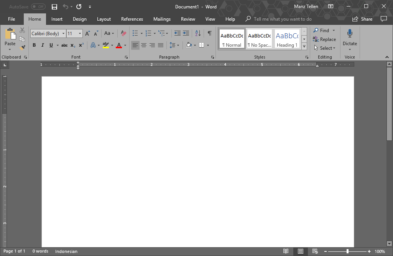Click the Replace button in Editing
The height and width of the screenshot is (256, 393).
[324, 39]
